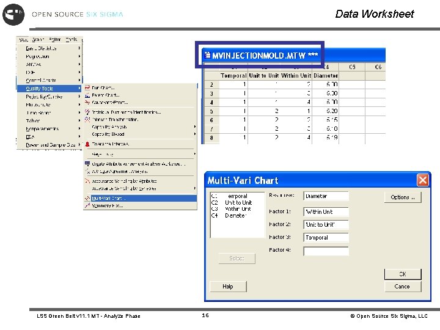Expand the ANOVA submenu

49,65
